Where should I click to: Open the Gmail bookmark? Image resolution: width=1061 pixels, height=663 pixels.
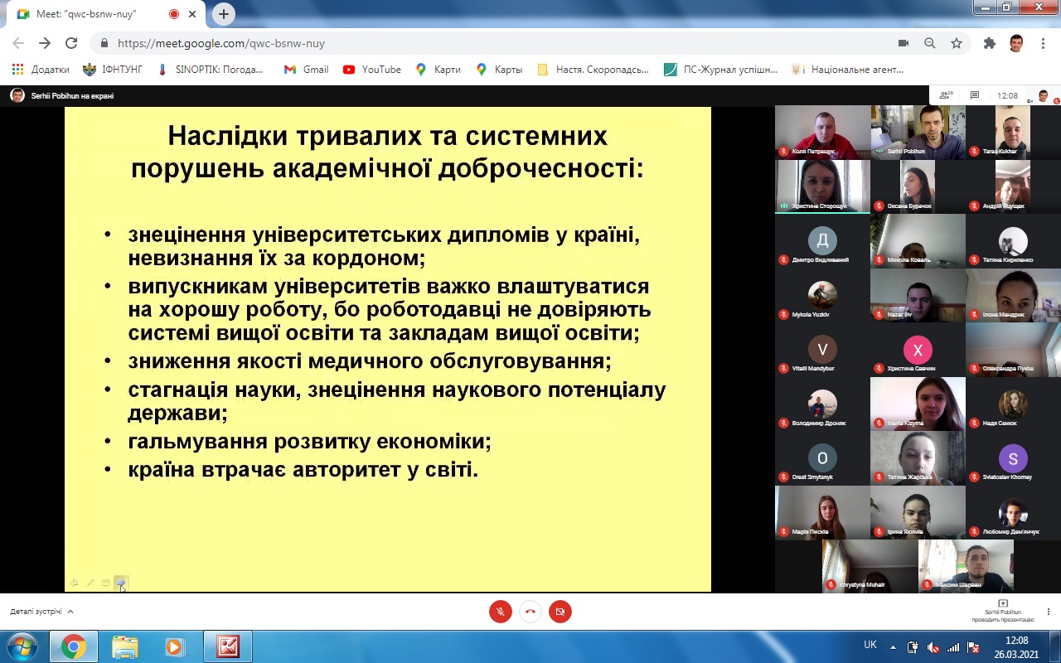tap(306, 70)
